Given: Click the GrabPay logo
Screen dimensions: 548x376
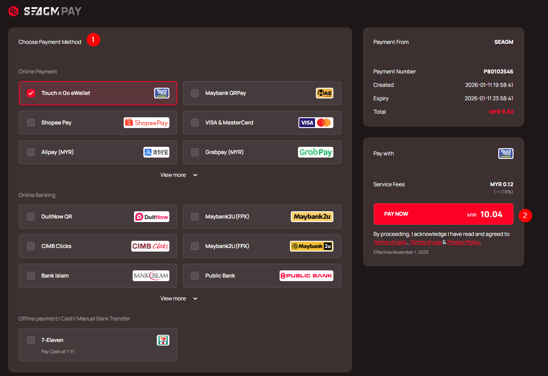Looking at the screenshot, I should point(315,152).
